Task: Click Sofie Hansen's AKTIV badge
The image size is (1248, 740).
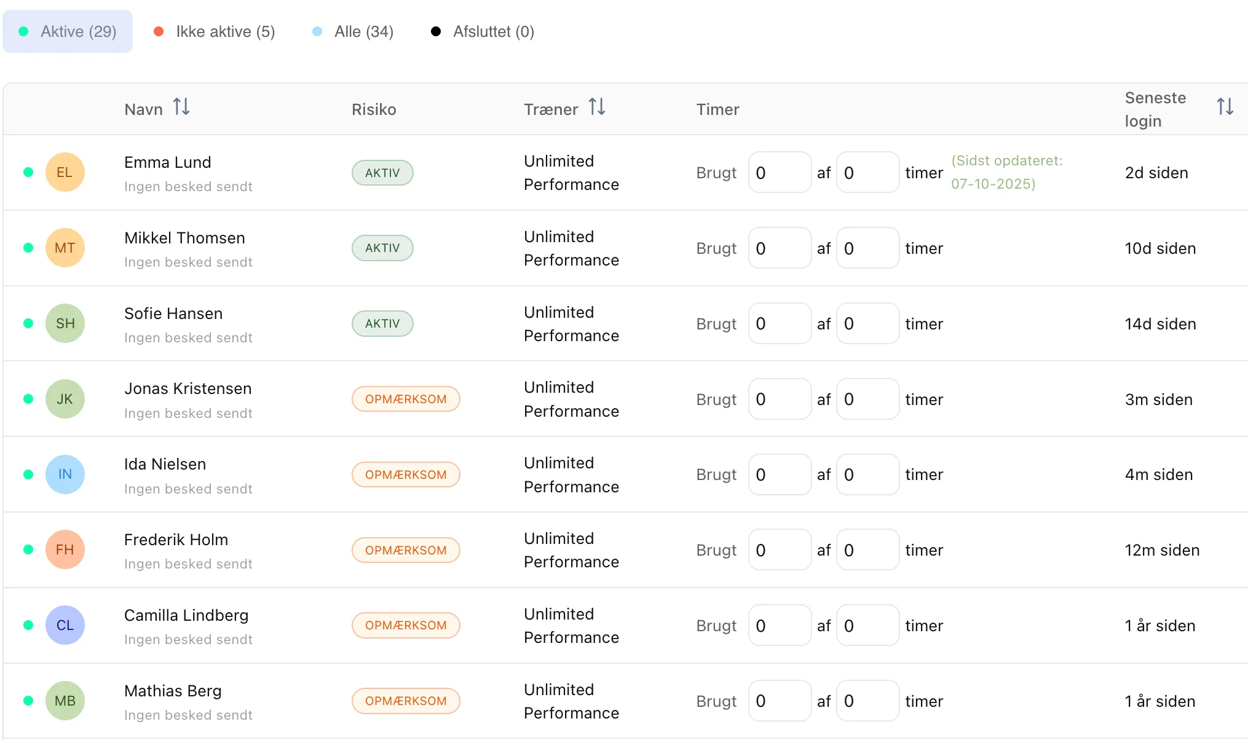Action: [x=382, y=323]
